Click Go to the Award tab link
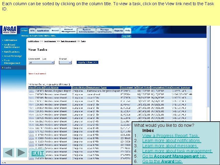This screenshot has height=165, width=220. pos(163,162)
